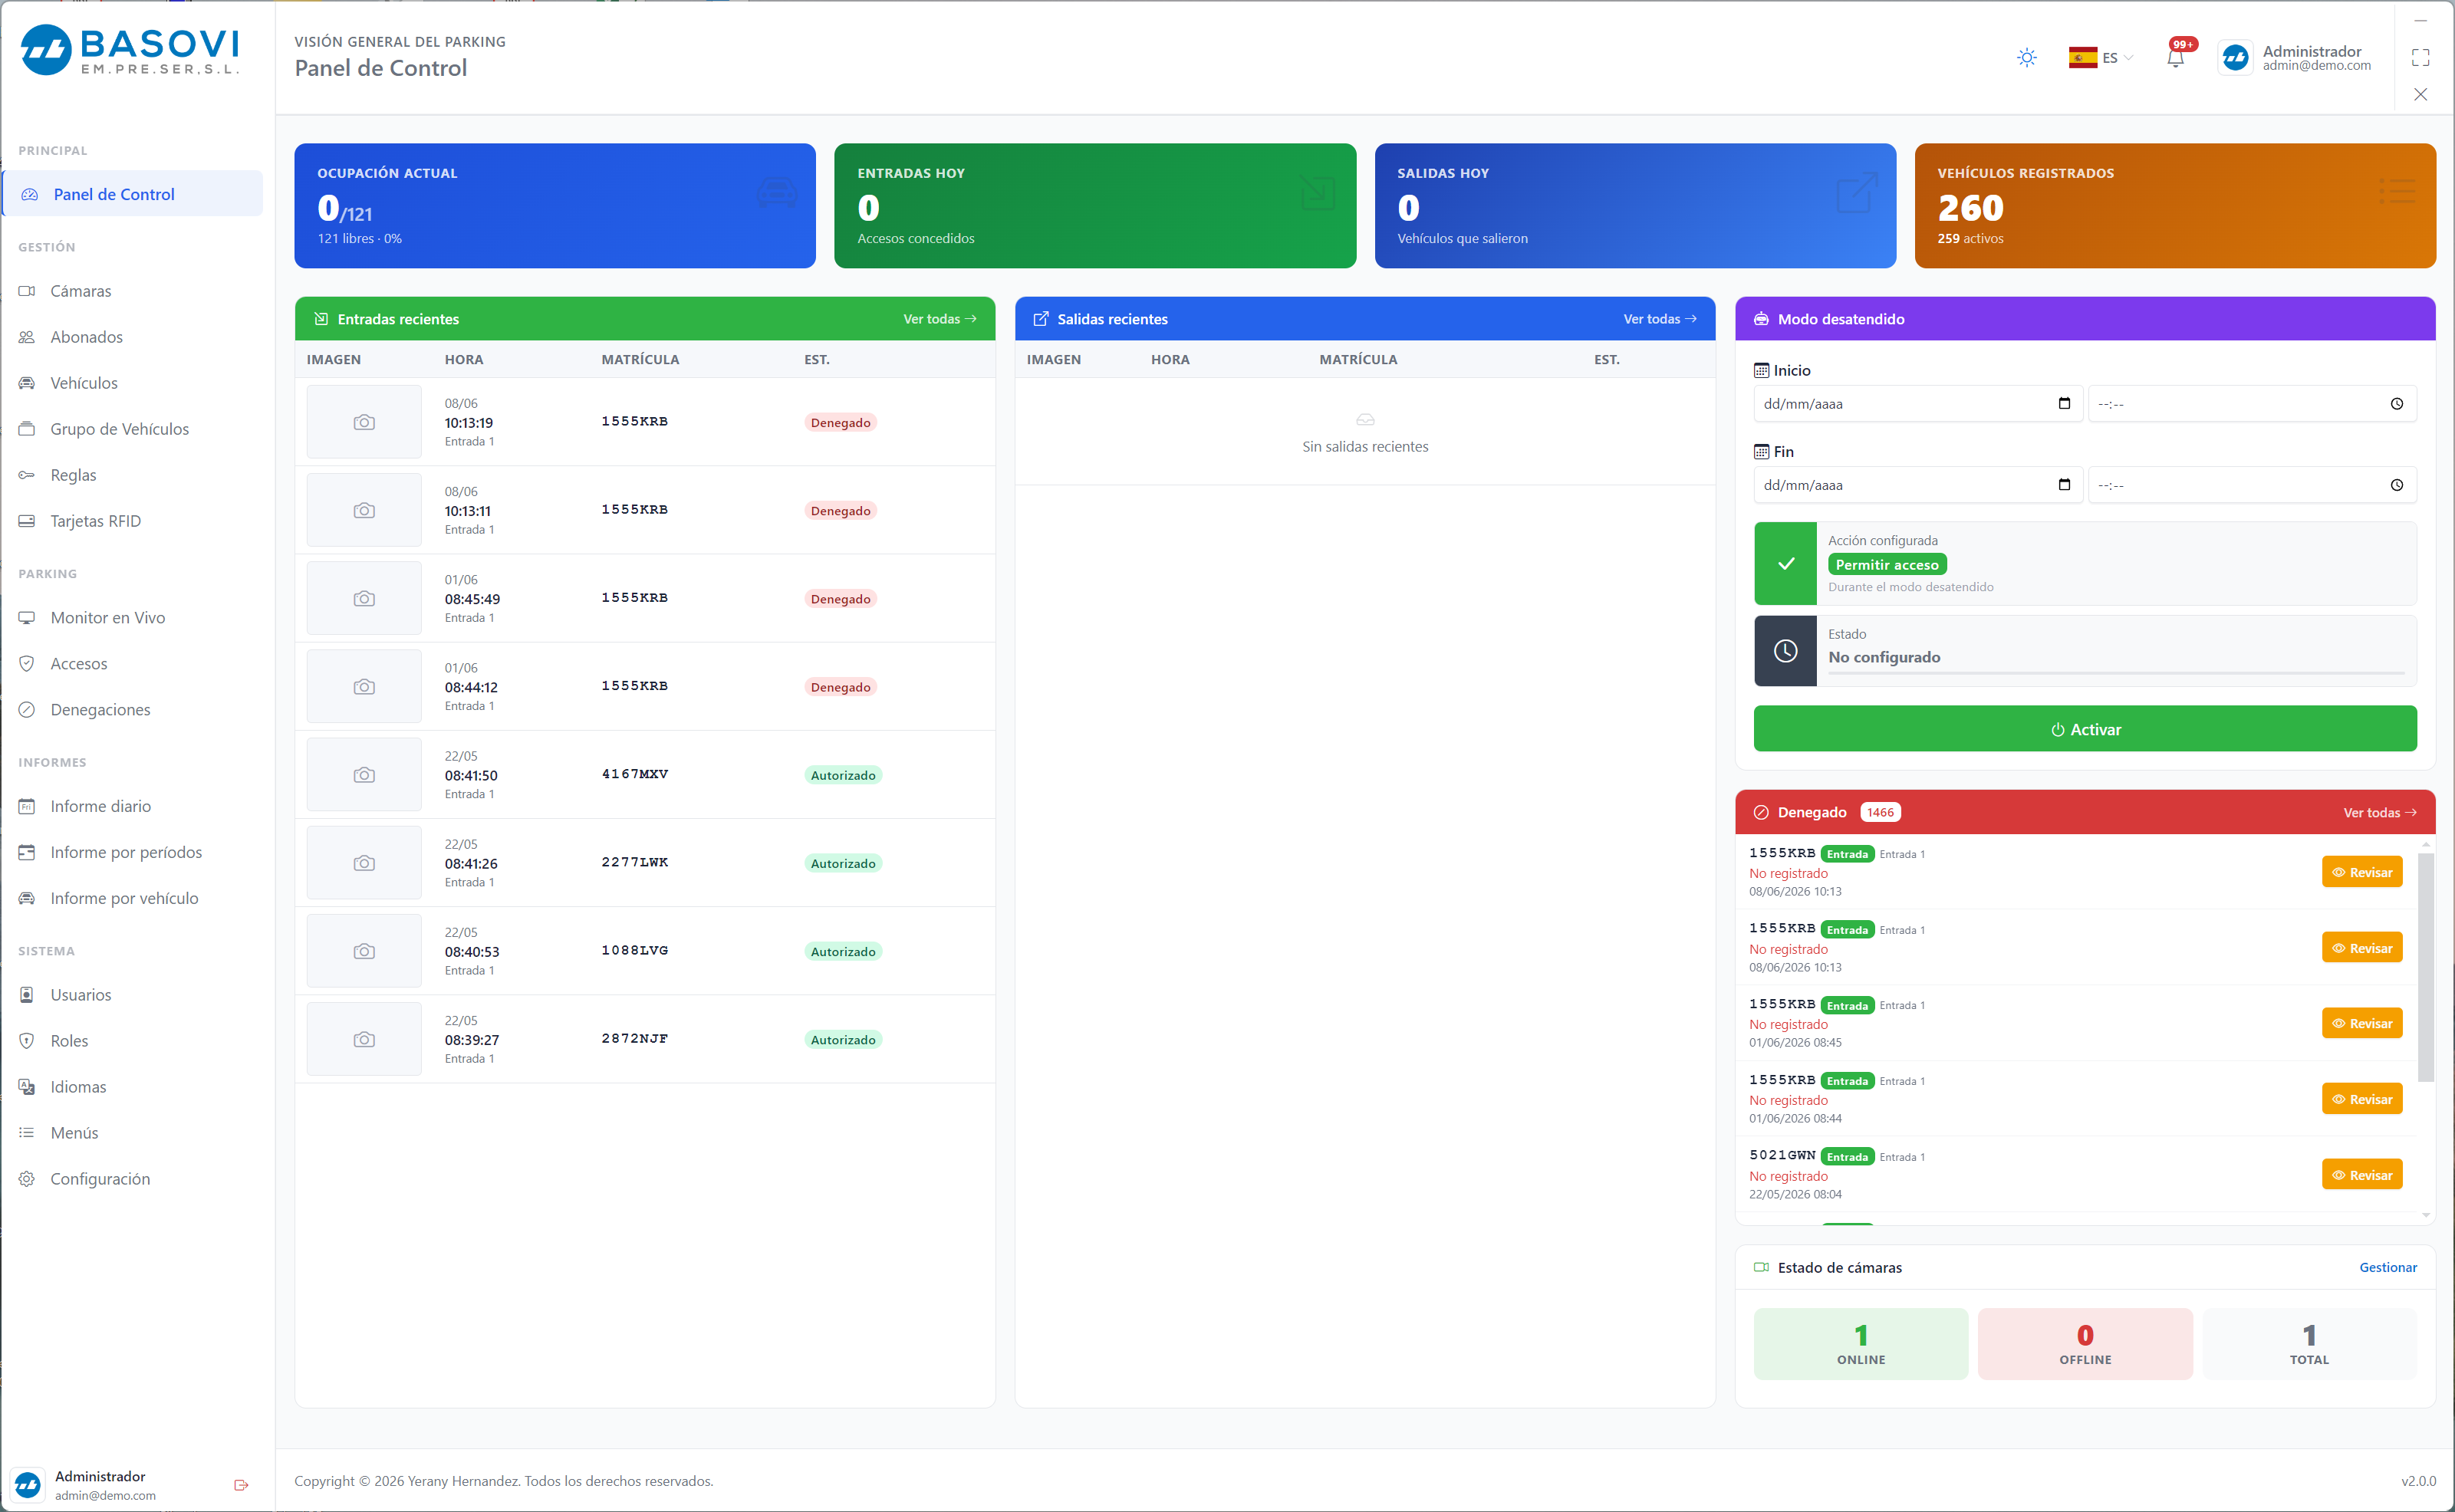Click the logout icon beside Administrador
2455x1512 pixels.
pos(240,1485)
